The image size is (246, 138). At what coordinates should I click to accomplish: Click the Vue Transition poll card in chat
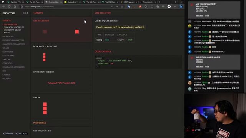click(x=214, y=10)
